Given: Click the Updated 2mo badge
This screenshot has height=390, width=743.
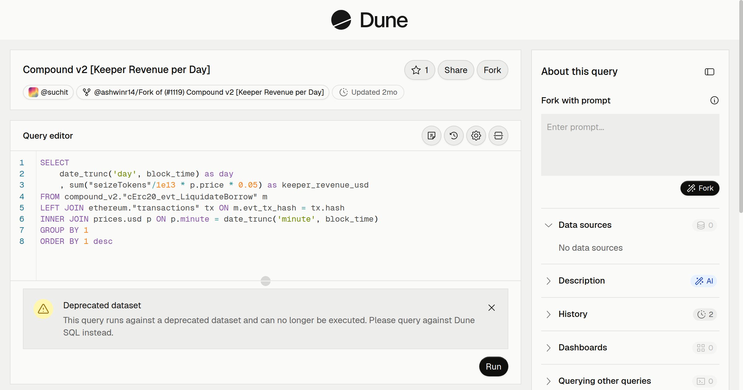Looking at the screenshot, I should [x=368, y=92].
